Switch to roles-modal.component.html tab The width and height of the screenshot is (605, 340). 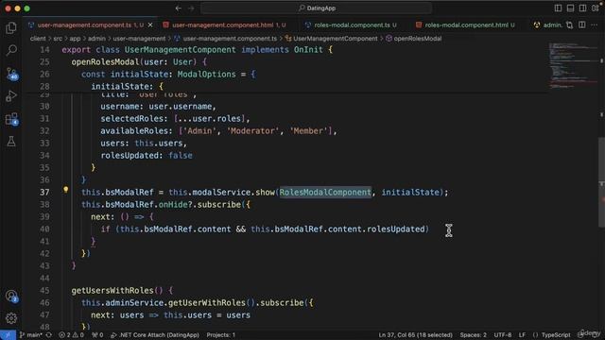pyautogui.click(x=466, y=25)
